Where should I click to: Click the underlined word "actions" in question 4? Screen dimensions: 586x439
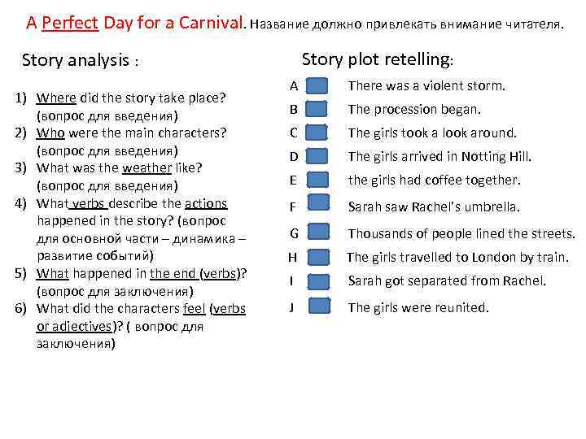pos(206,203)
